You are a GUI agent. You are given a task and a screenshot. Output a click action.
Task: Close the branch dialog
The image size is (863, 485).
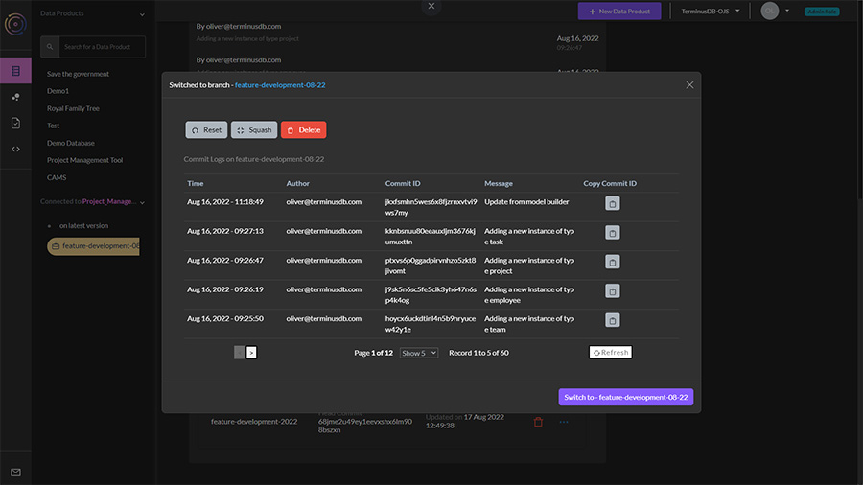click(689, 85)
